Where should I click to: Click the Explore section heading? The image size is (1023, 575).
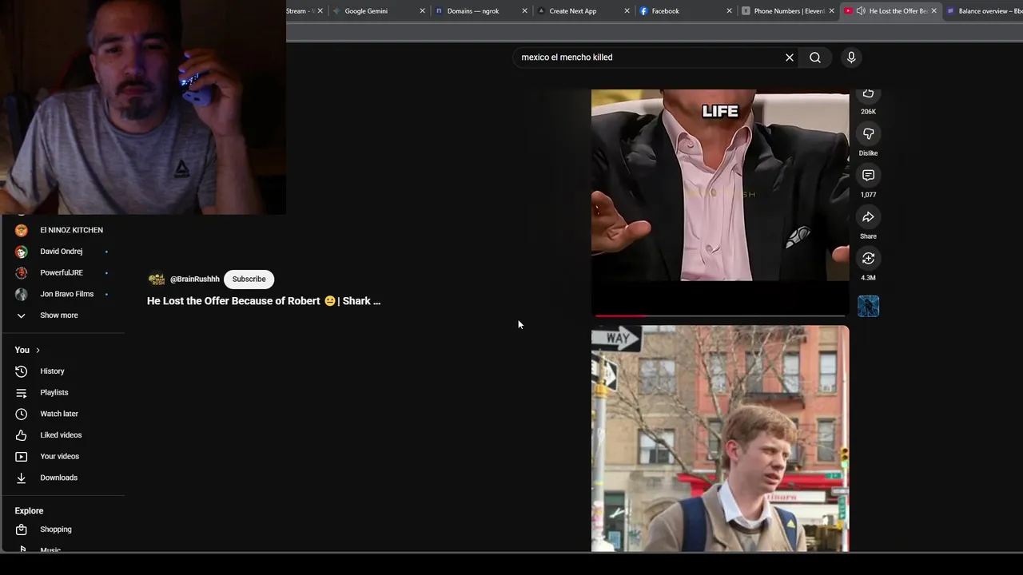(x=29, y=511)
